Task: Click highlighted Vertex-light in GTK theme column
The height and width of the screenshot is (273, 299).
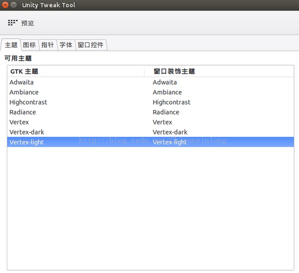Action: pos(27,142)
